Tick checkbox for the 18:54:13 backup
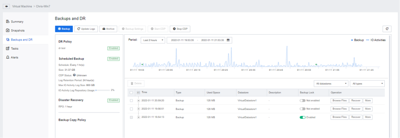The height and width of the screenshot is (138, 400). 131,117
